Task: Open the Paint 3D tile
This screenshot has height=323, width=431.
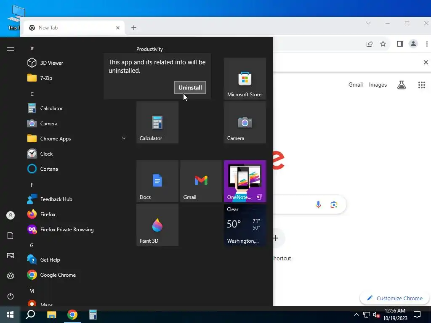Action: 157,225
